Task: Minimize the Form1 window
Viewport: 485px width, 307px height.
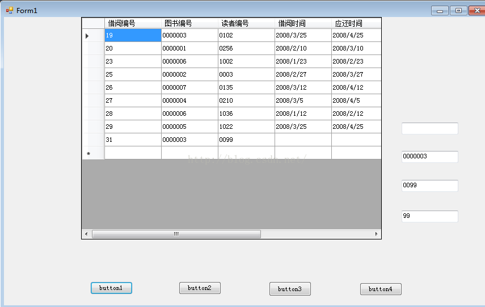Action: (440, 11)
